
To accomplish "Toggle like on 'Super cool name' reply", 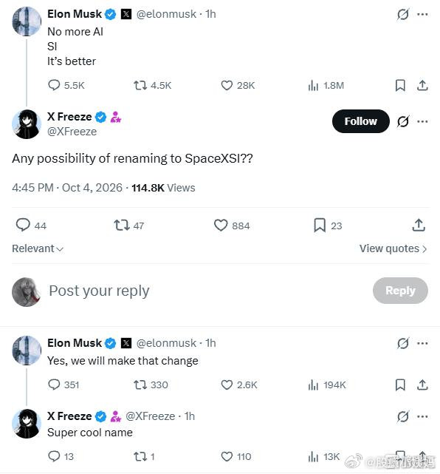I will [236, 456].
